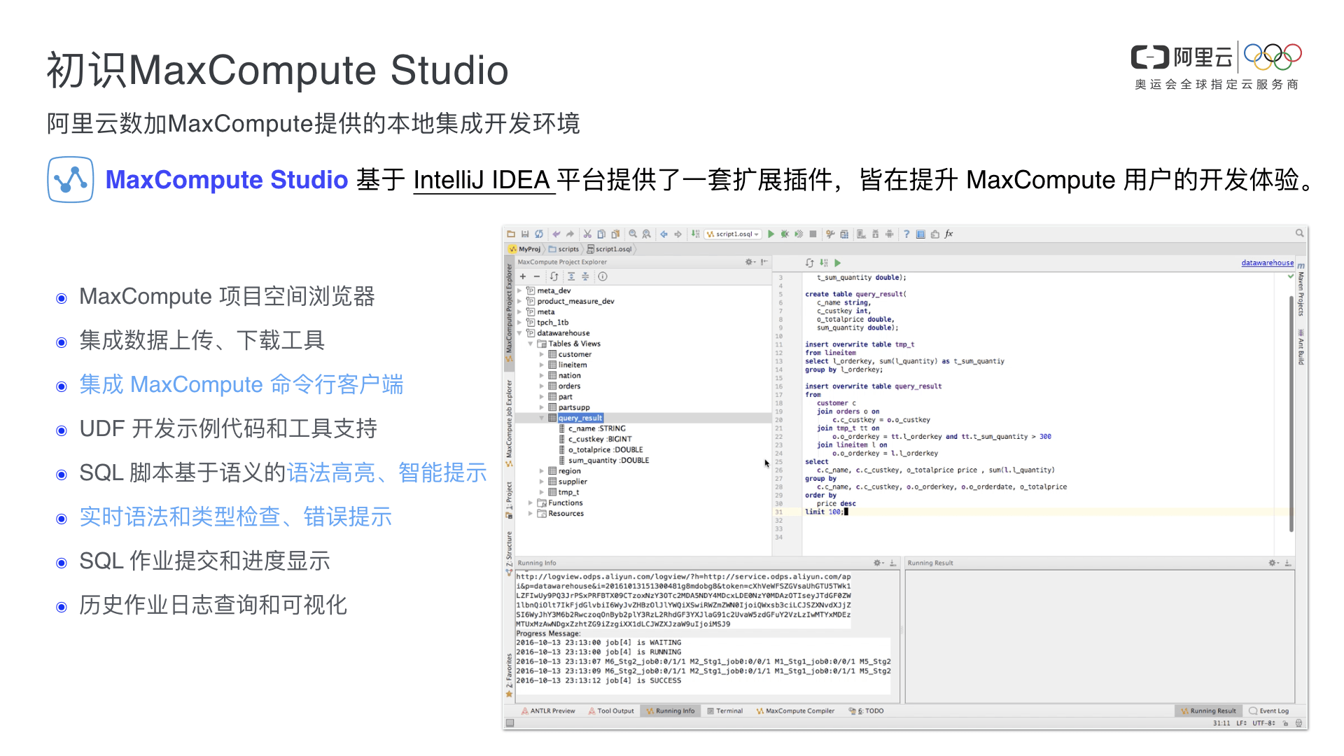Image resolution: width=1344 pixels, height=756 pixels.
Task: Run SQL with editor's green play icon
Action: [x=837, y=263]
